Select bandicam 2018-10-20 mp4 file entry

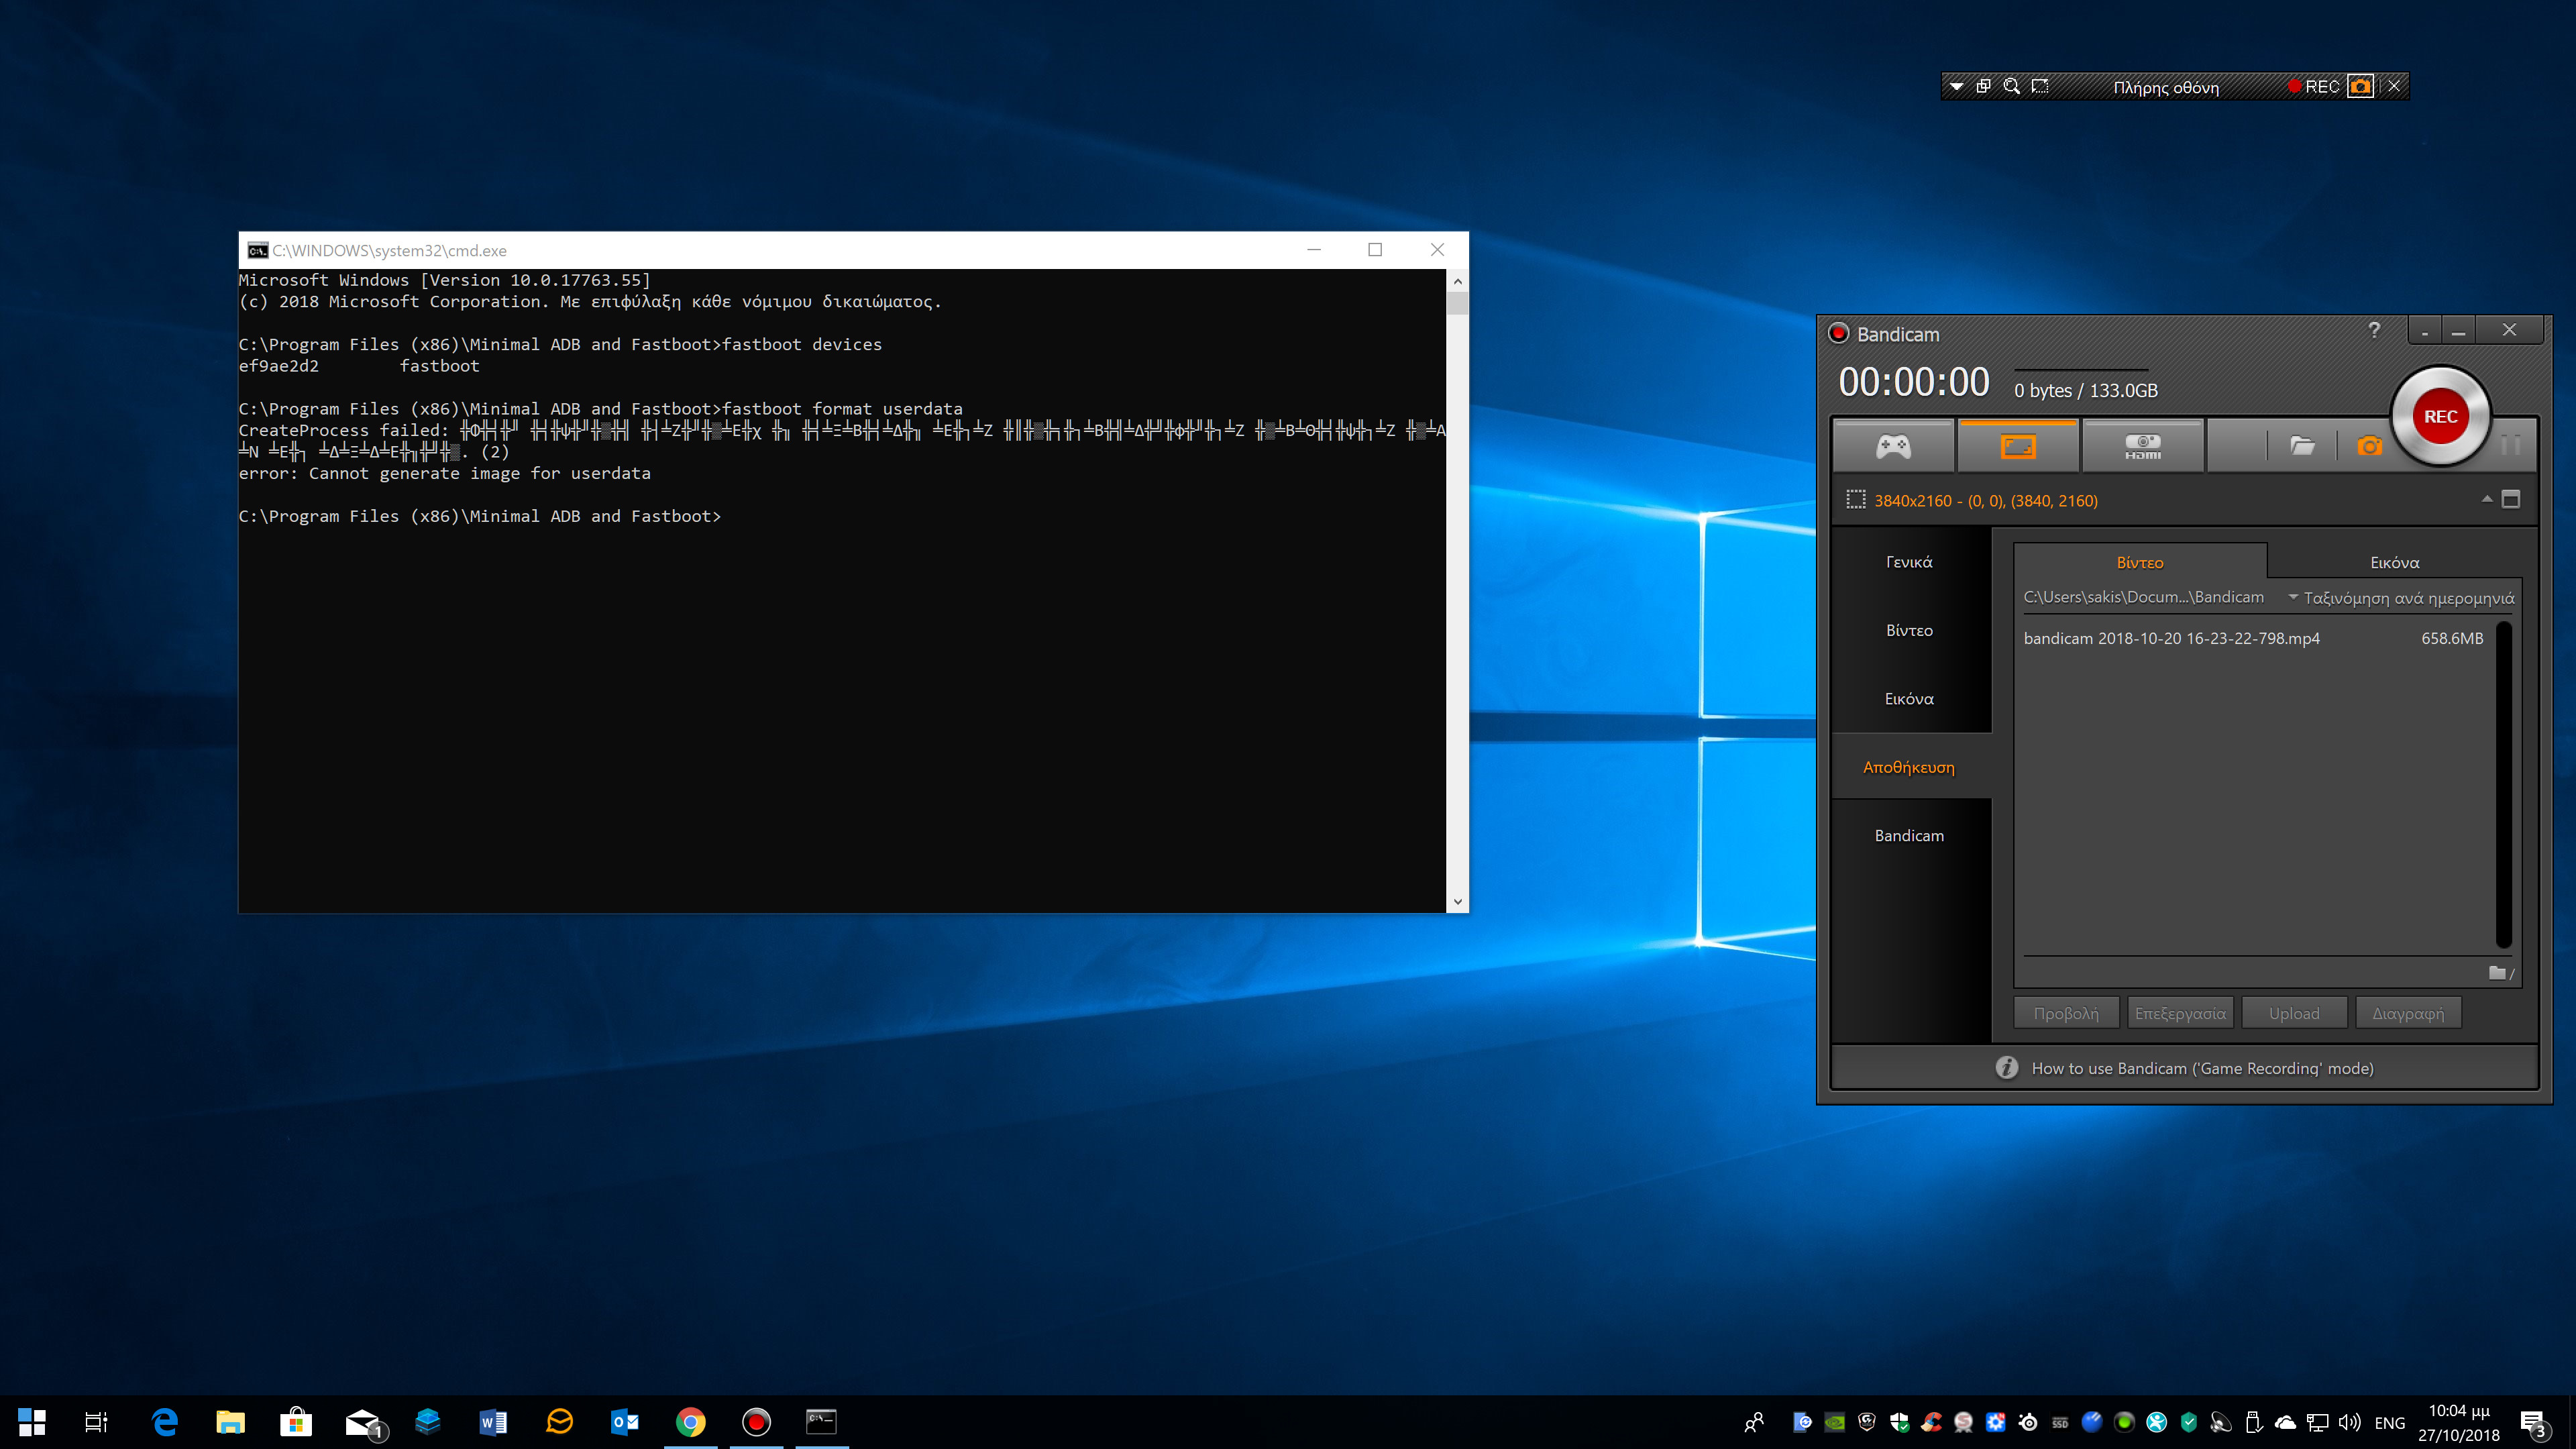2171,639
